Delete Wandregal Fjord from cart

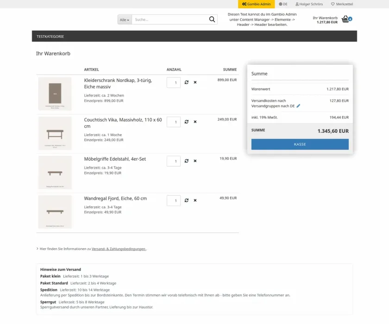click(195, 200)
